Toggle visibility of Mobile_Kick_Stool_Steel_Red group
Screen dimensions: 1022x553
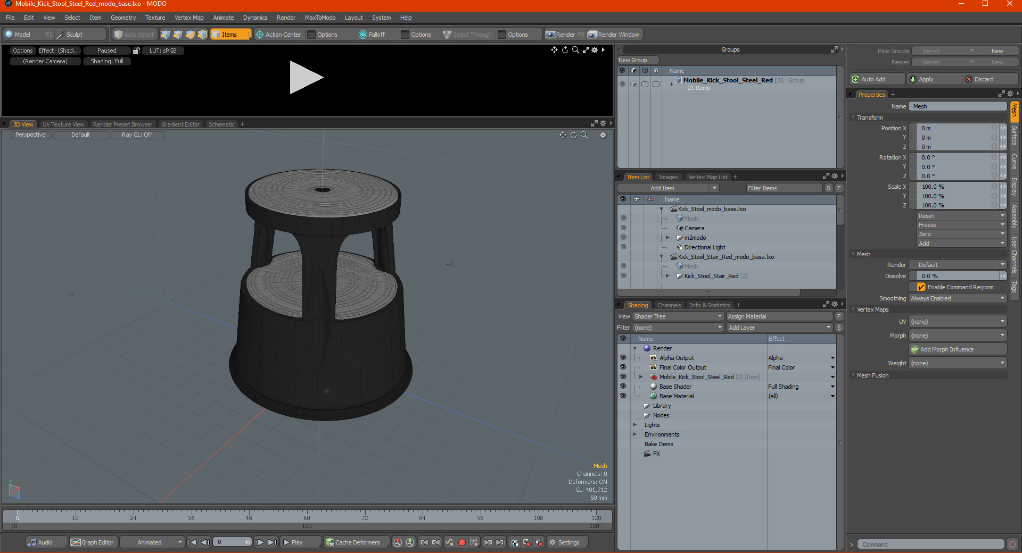622,84
